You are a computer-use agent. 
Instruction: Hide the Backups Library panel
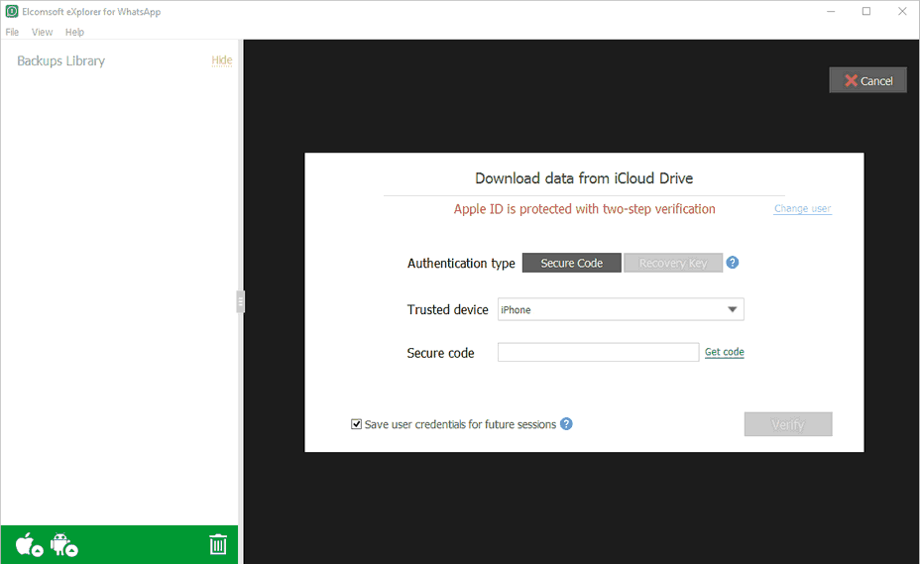click(x=222, y=59)
